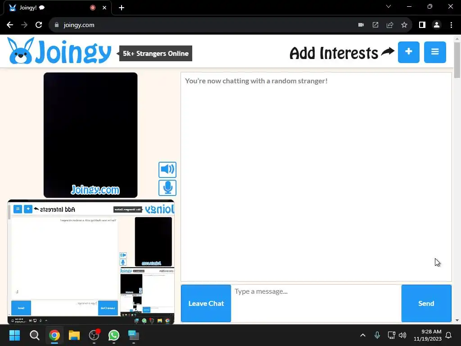The image size is (461, 346).
Task: Click the 5k+ Strangers Online badge
Action: (155, 53)
